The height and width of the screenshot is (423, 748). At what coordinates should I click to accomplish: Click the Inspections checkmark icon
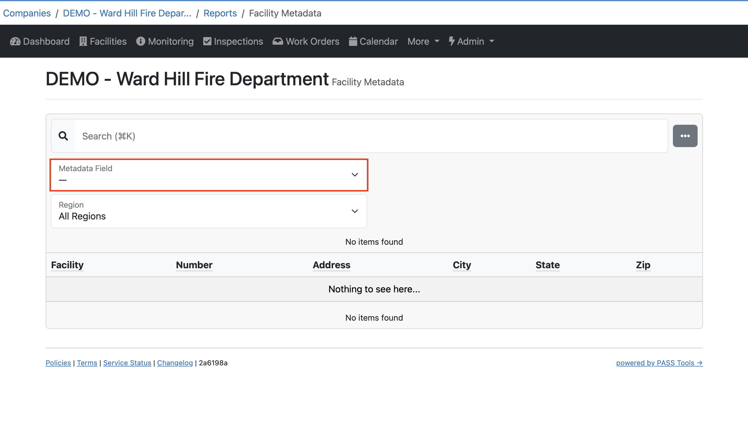[207, 41]
